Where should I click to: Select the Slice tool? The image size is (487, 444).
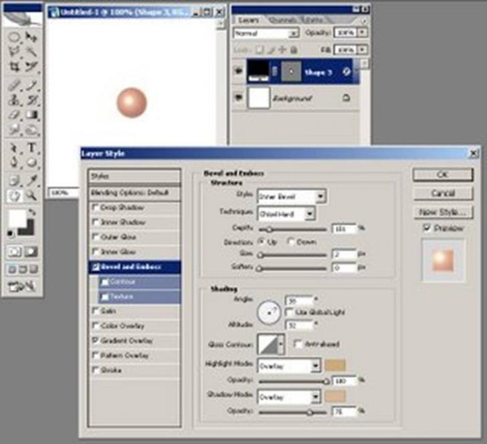pyautogui.click(x=31, y=66)
